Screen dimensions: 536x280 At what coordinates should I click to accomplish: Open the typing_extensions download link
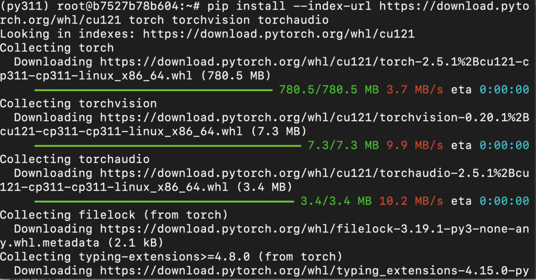click(314, 271)
